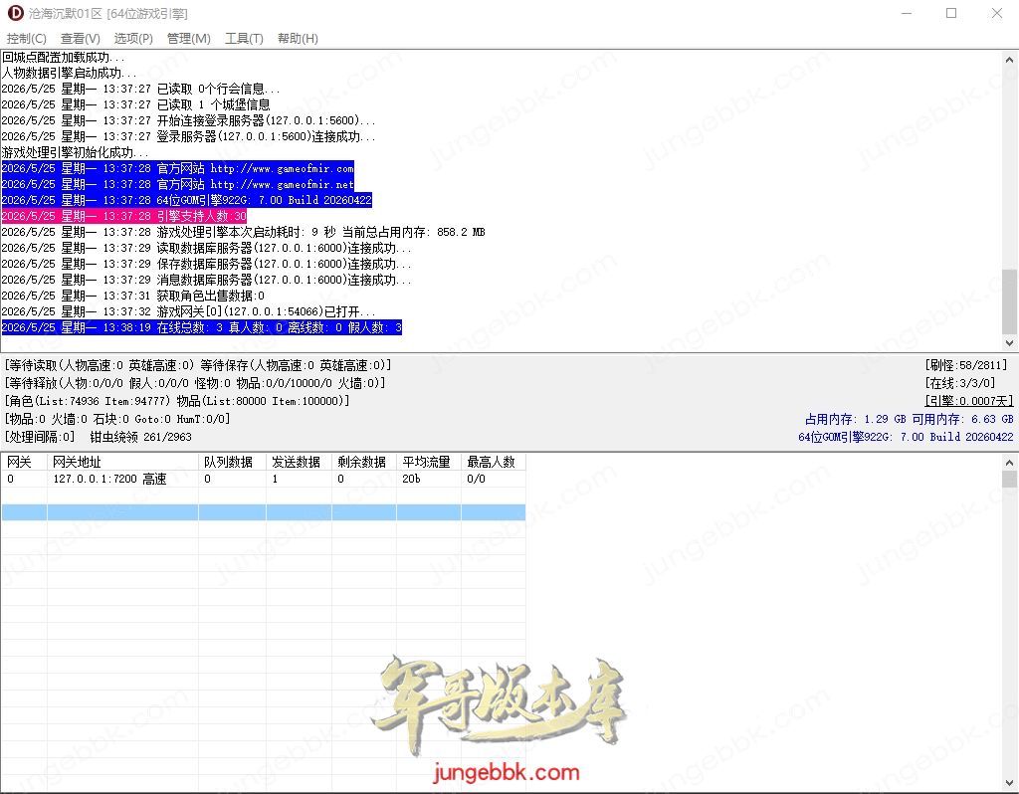Click the [物品:0 火墙:0 石块:0 status line
This screenshot has width=1019, height=794.
pos(117,419)
